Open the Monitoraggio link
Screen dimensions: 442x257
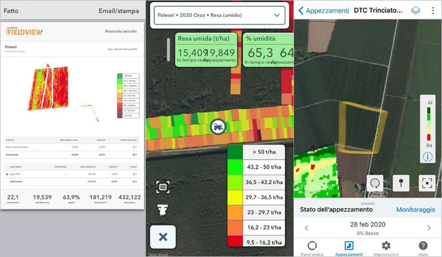(x=415, y=209)
